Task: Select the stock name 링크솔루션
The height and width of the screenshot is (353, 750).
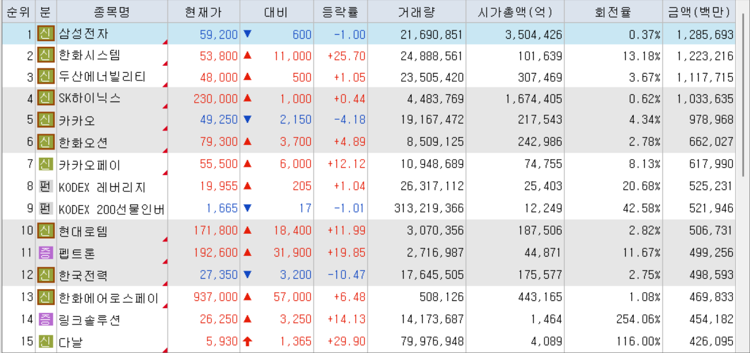Action: 90,320
